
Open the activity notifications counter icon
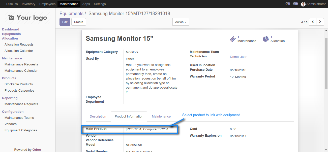[x=288, y=4]
